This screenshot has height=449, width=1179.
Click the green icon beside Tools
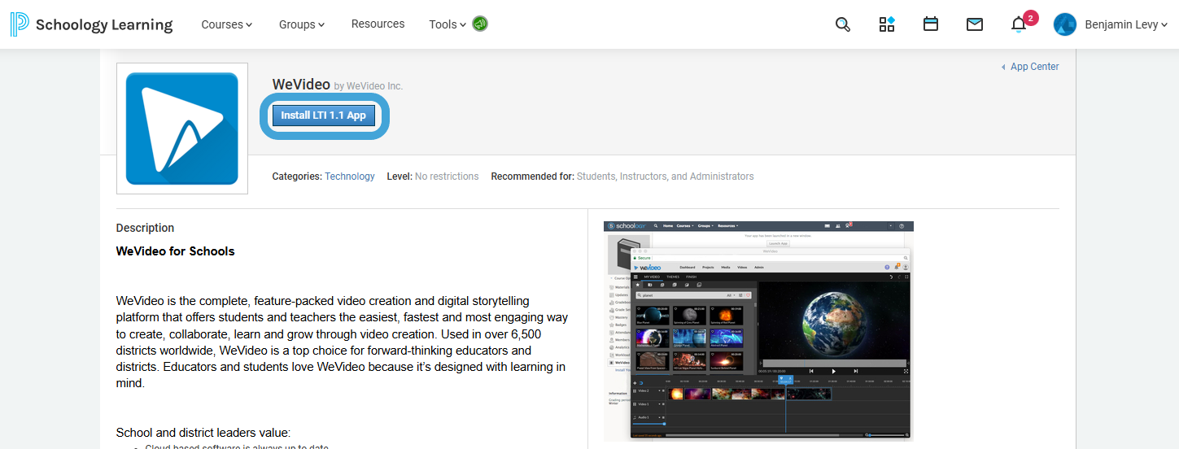pos(480,24)
